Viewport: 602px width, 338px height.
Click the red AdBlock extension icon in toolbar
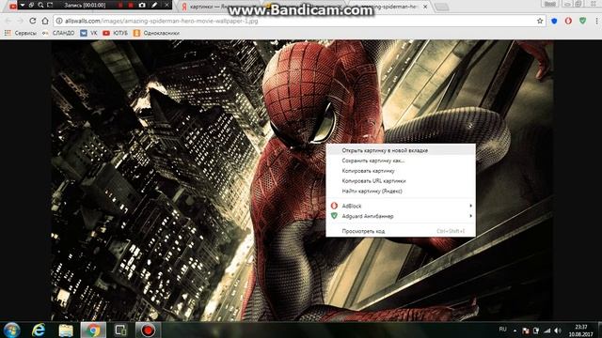pos(568,21)
